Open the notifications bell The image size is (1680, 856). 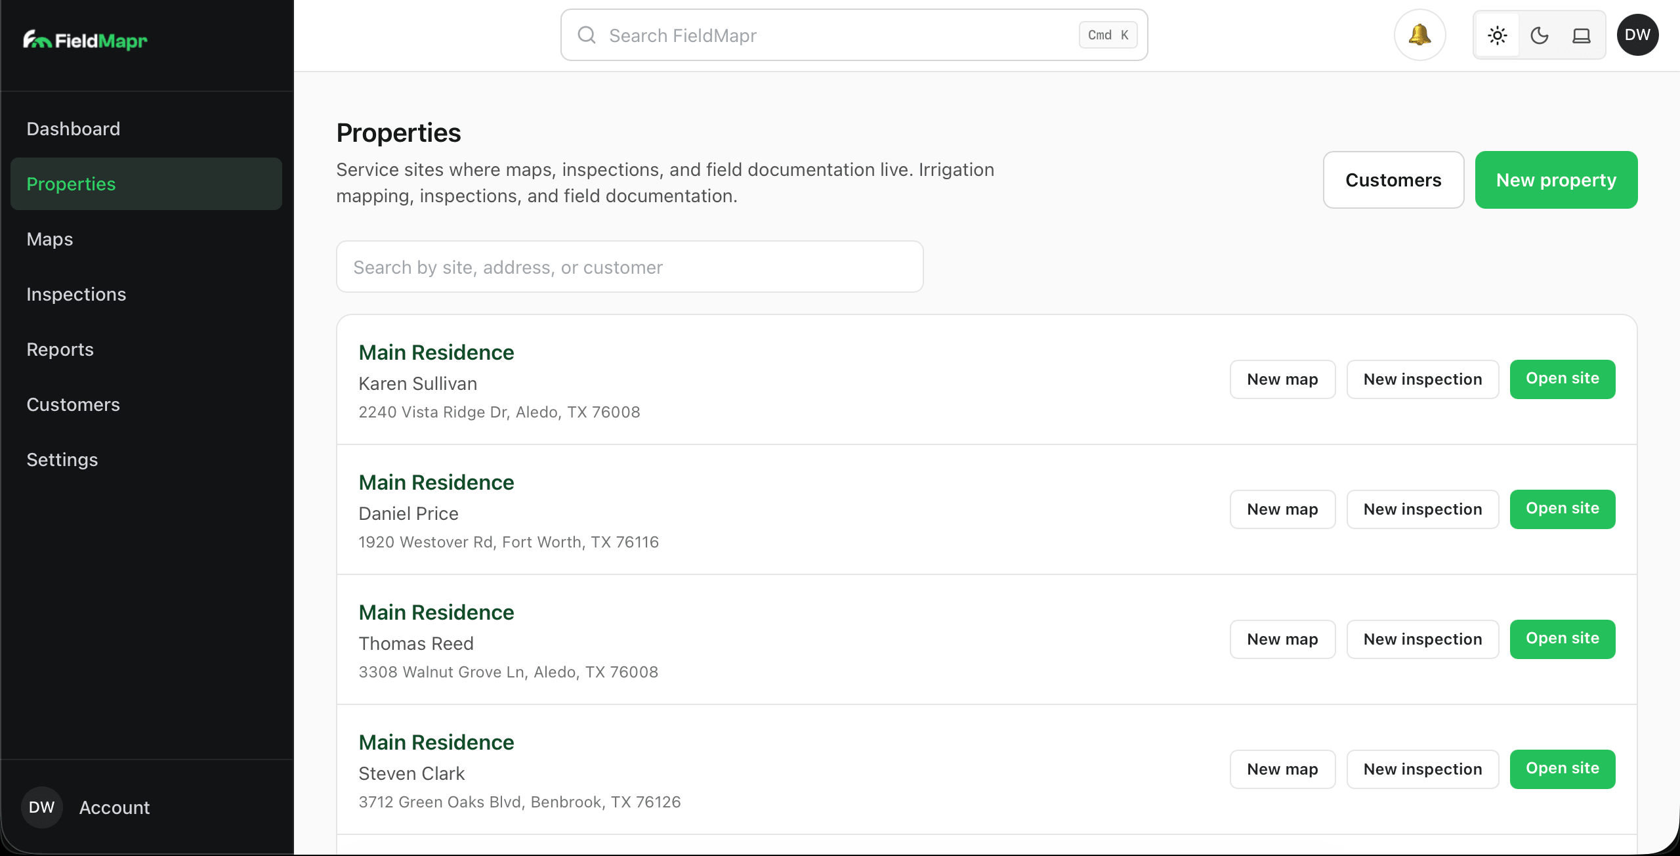[x=1419, y=35]
